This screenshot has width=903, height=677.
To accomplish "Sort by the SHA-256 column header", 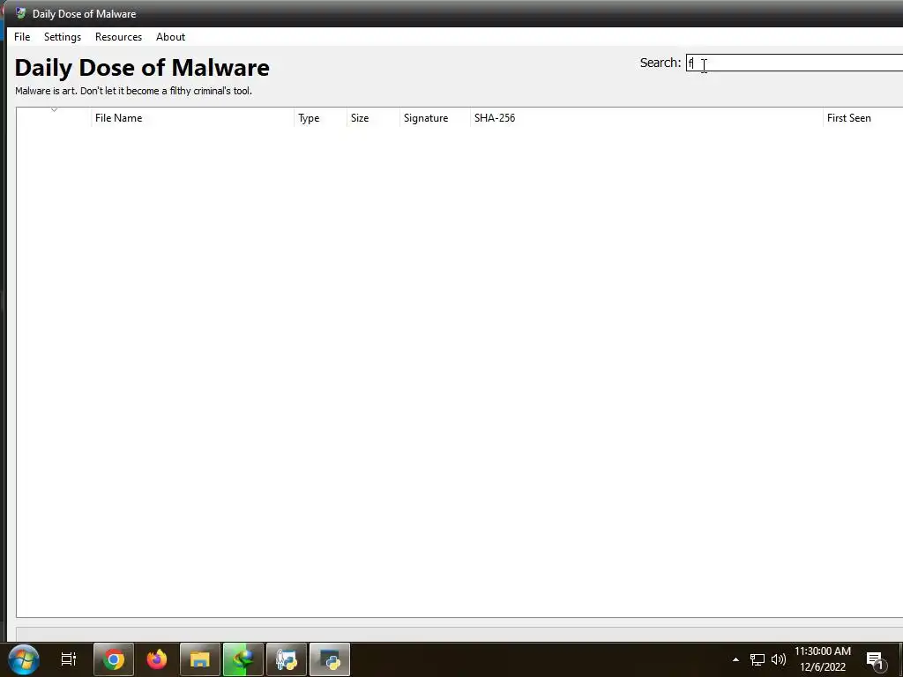I will (x=646, y=118).
